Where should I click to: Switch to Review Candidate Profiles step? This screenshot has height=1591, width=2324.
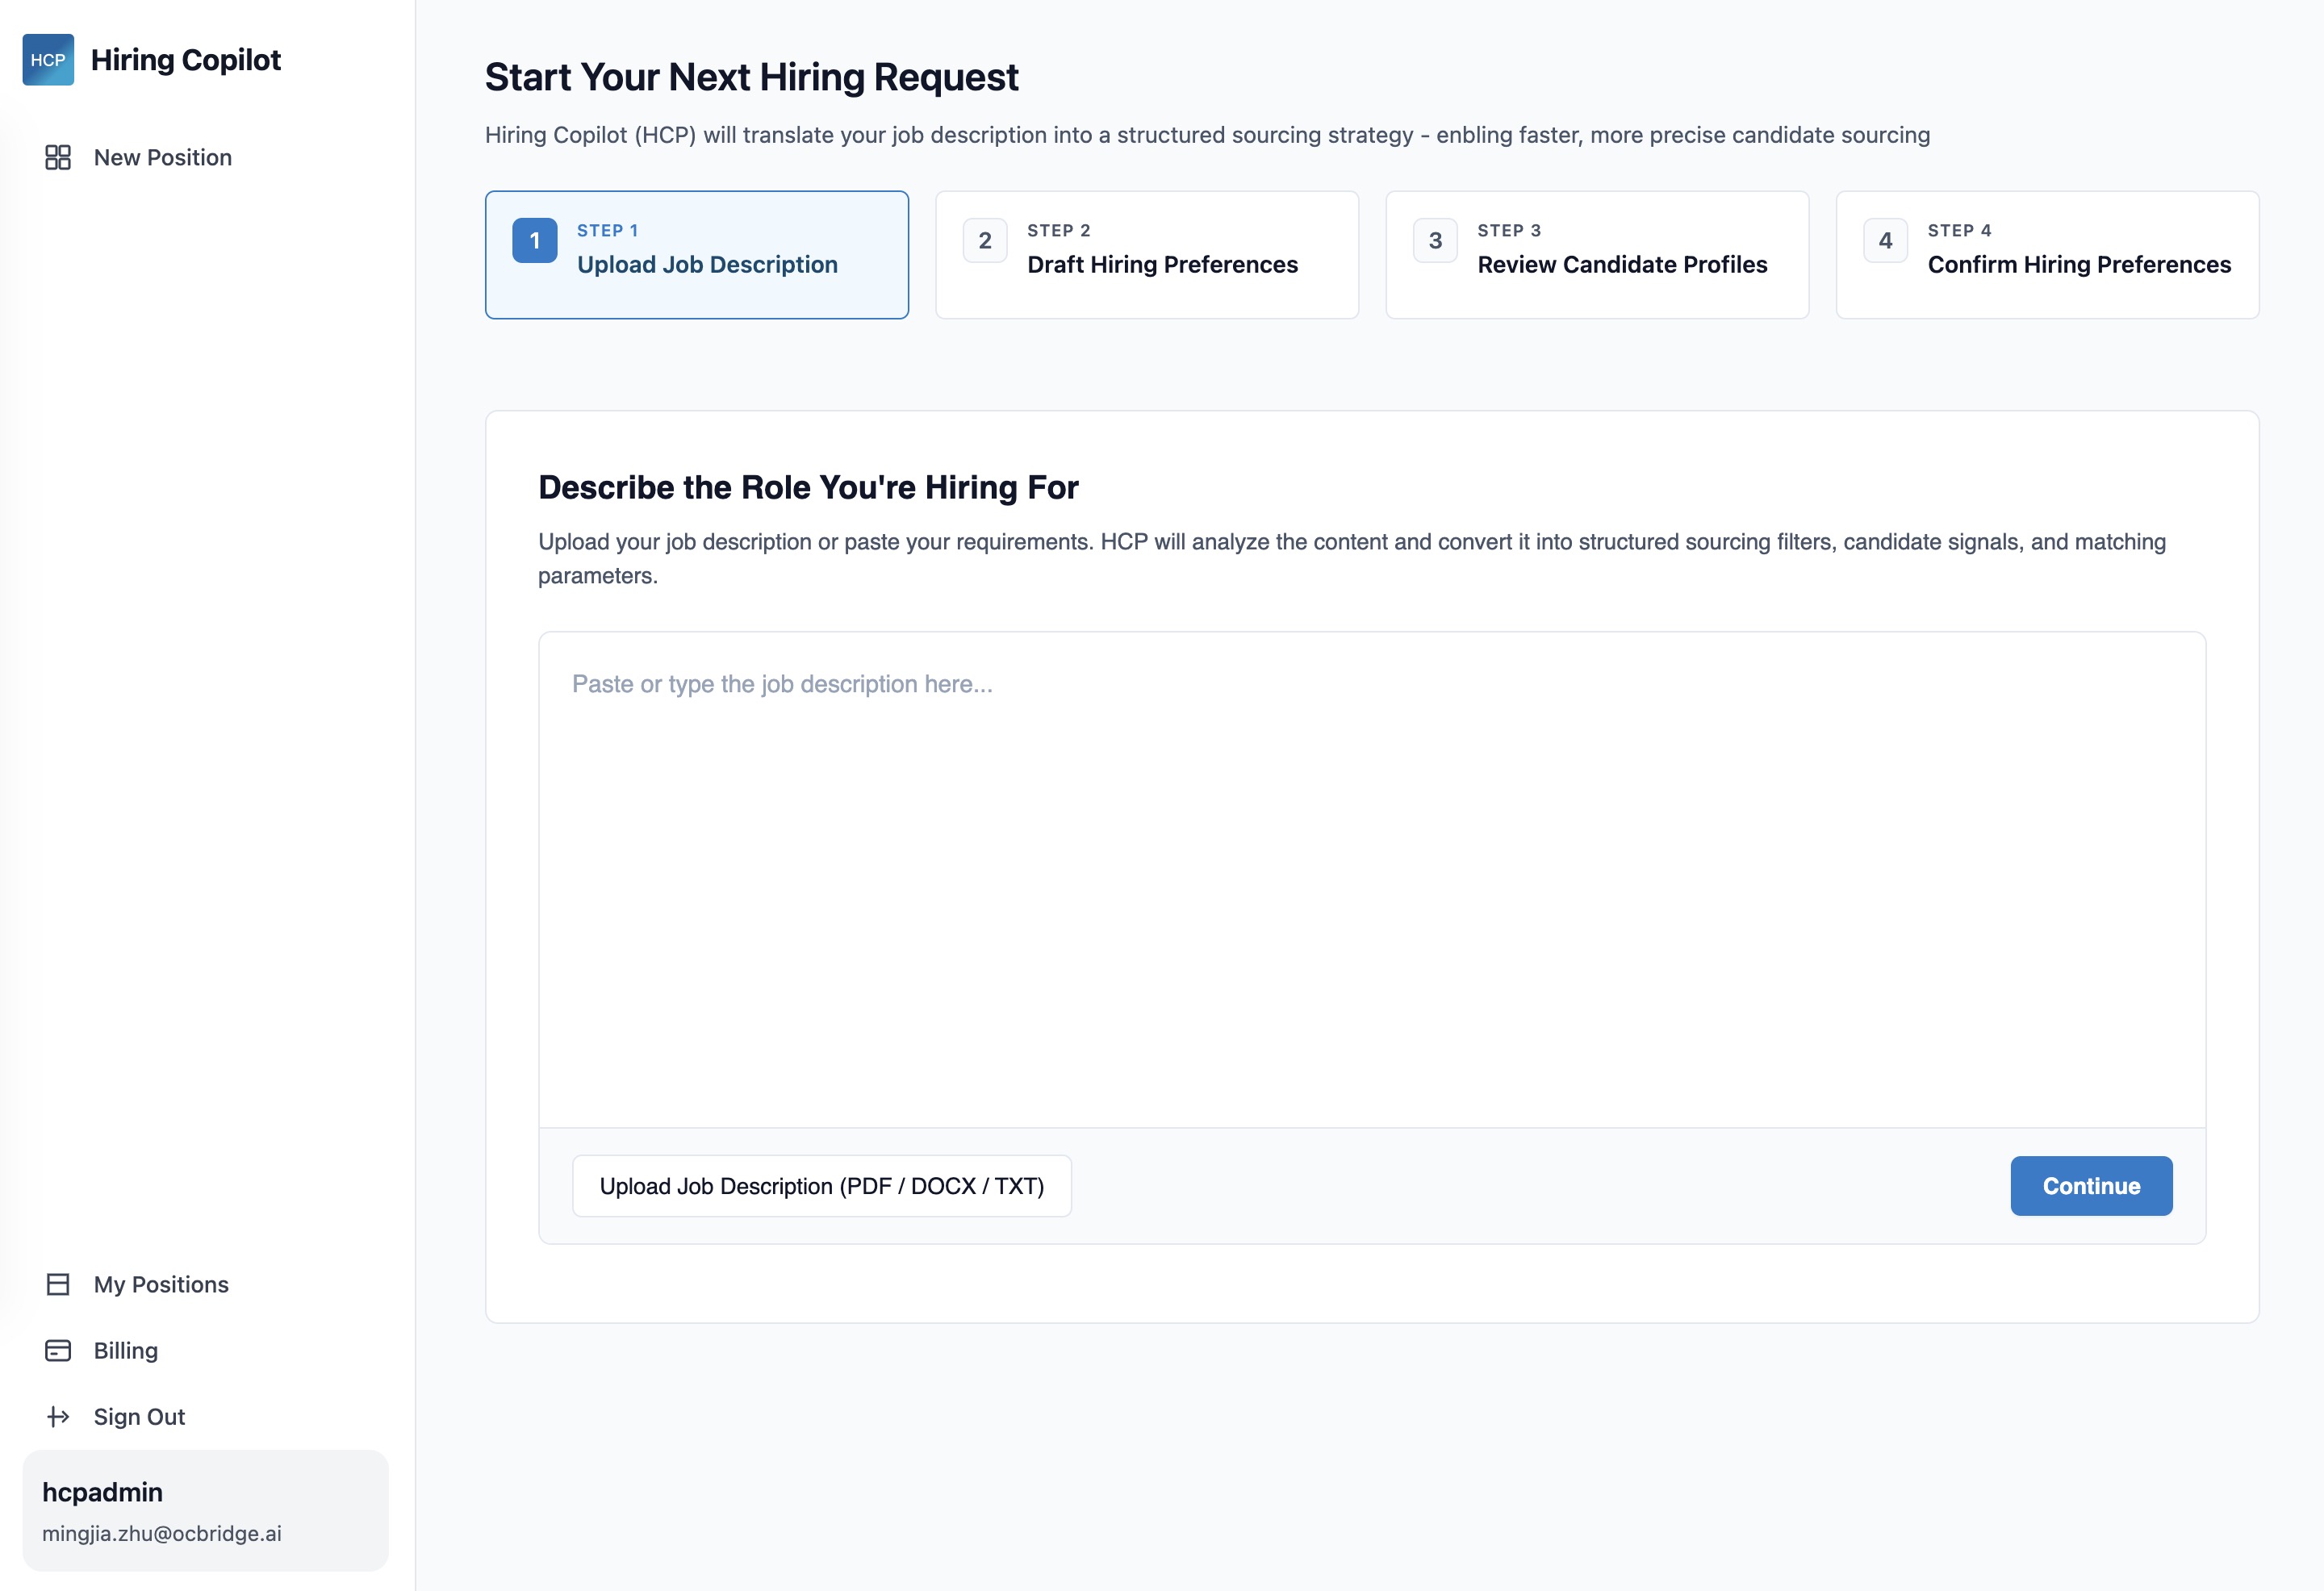pyautogui.click(x=1622, y=264)
